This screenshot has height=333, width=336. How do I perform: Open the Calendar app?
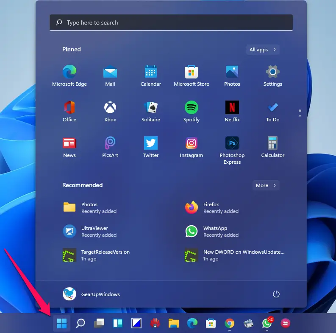point(151,76)
